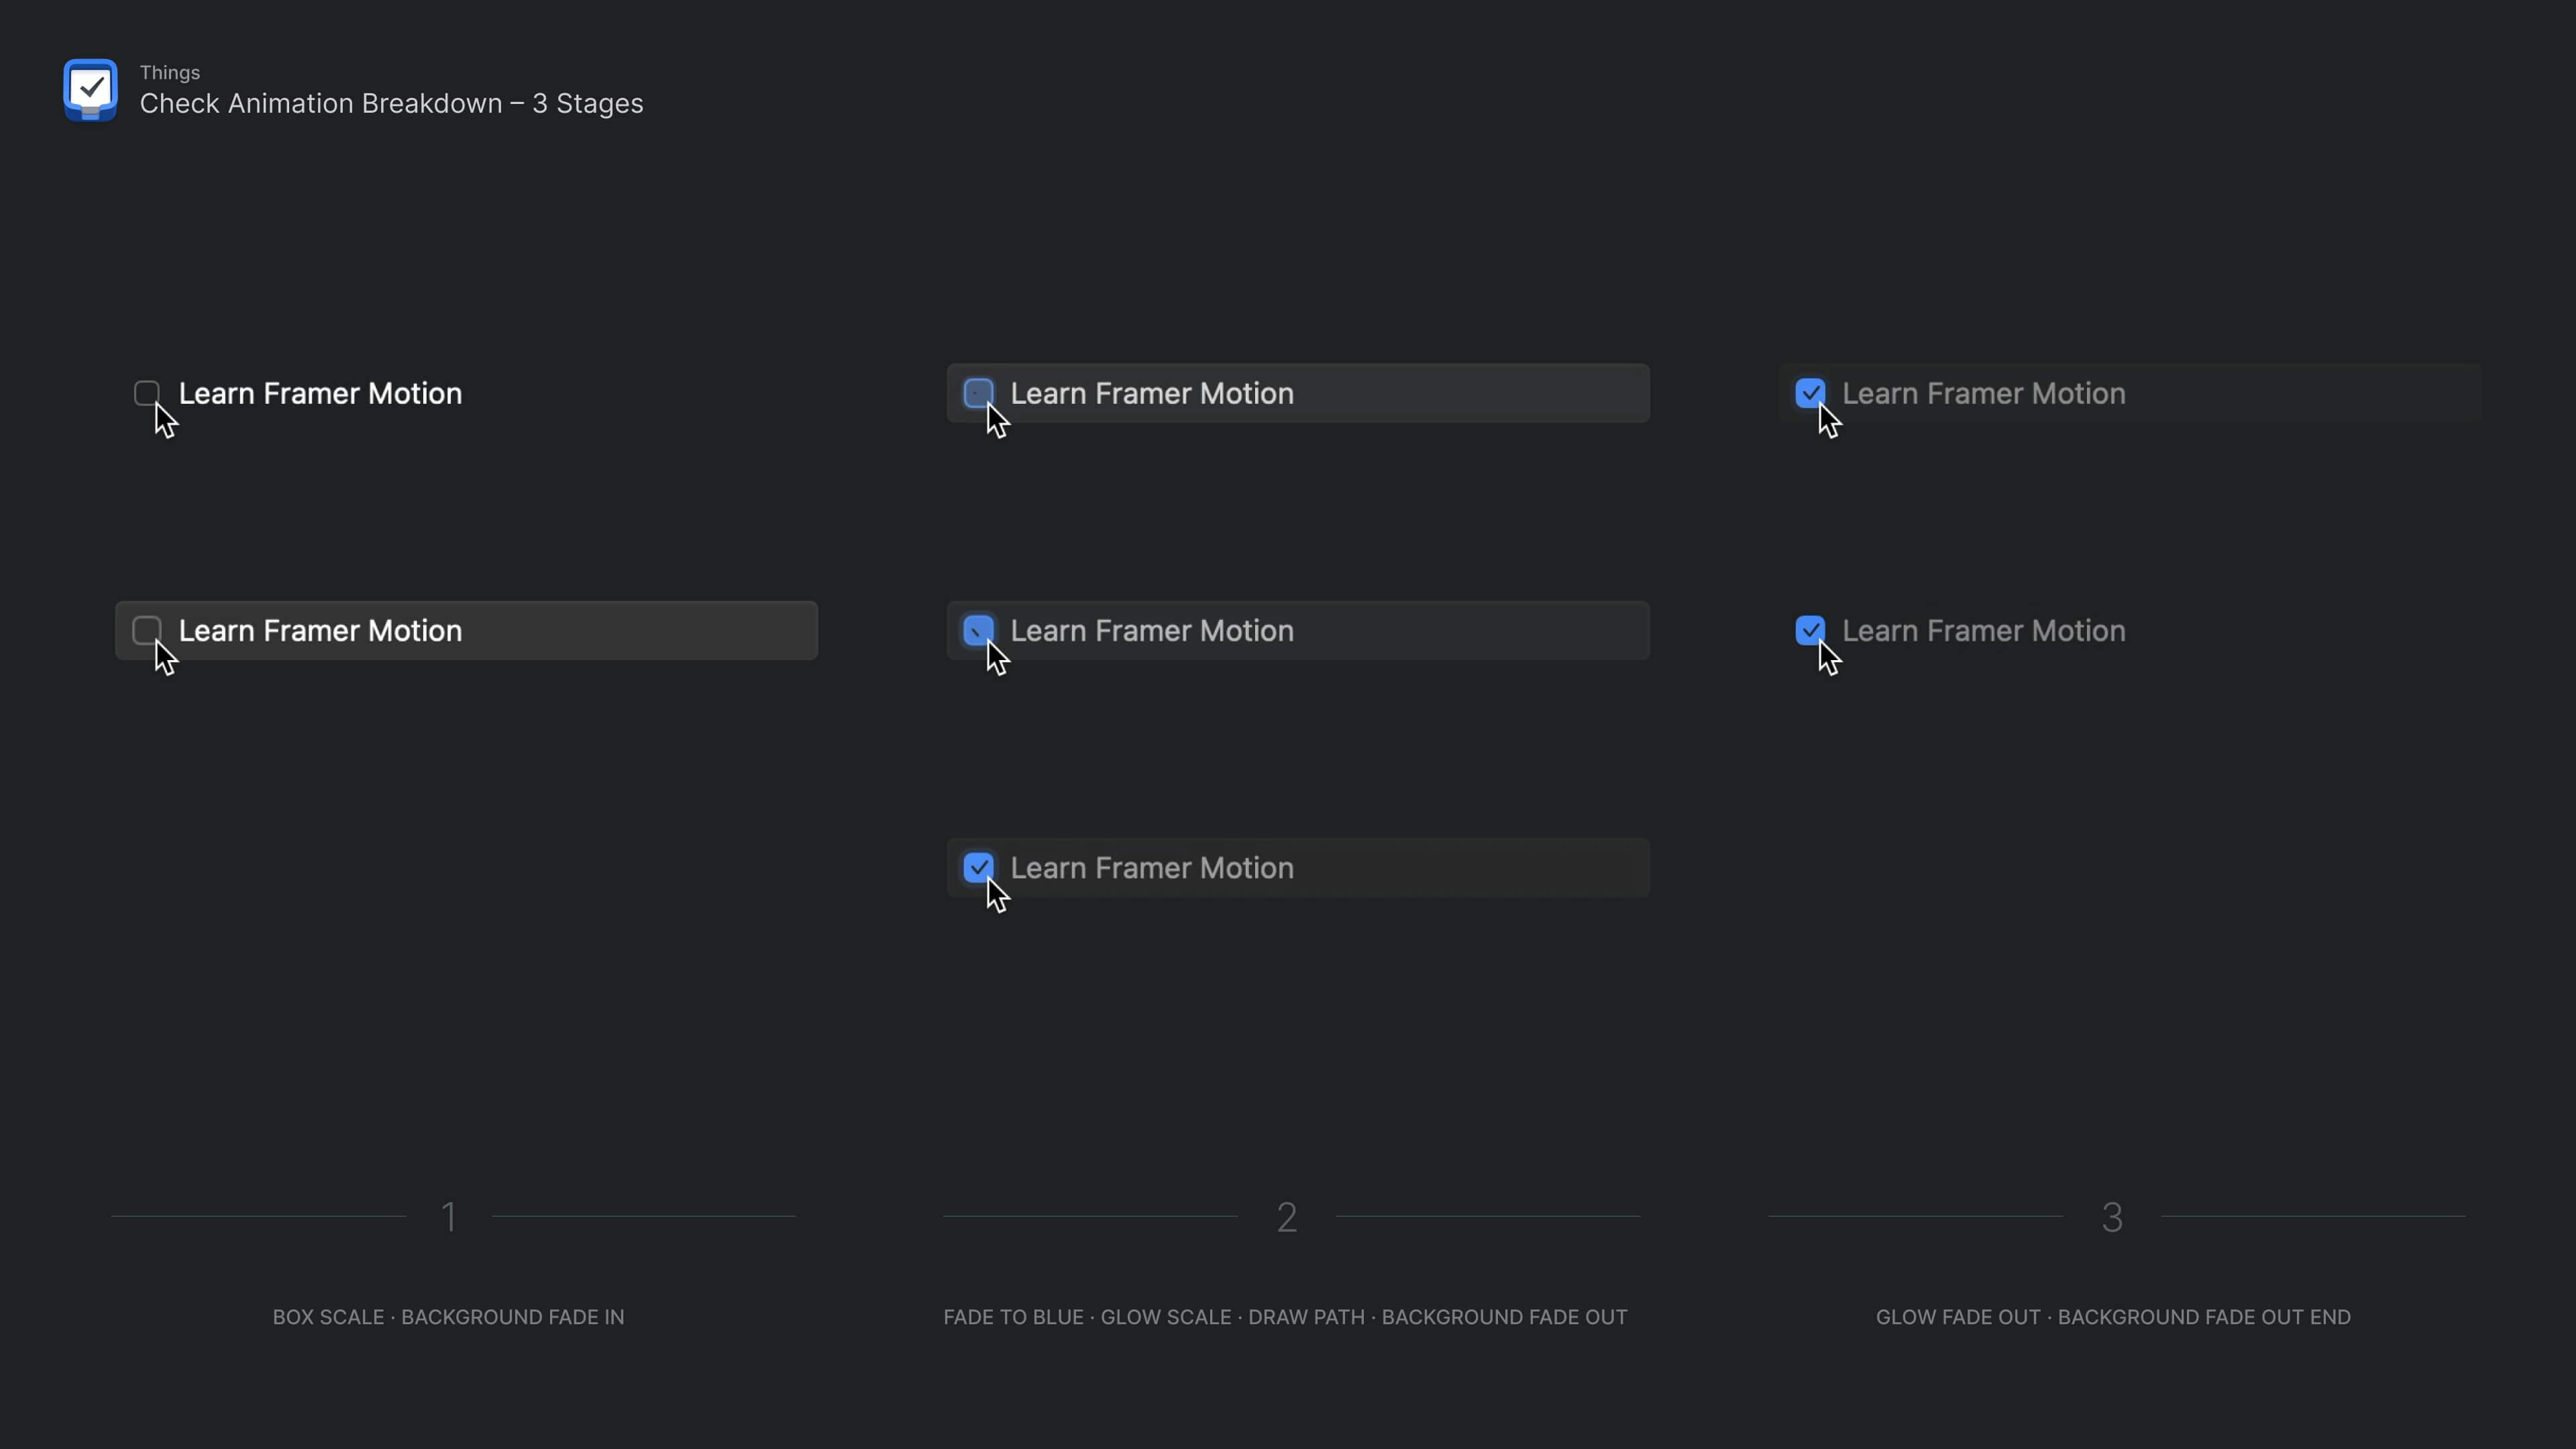2576x1449 pixels.
Task: Check the stage 1 unchecked box in highlighted row
Action: tap(147, 630)
